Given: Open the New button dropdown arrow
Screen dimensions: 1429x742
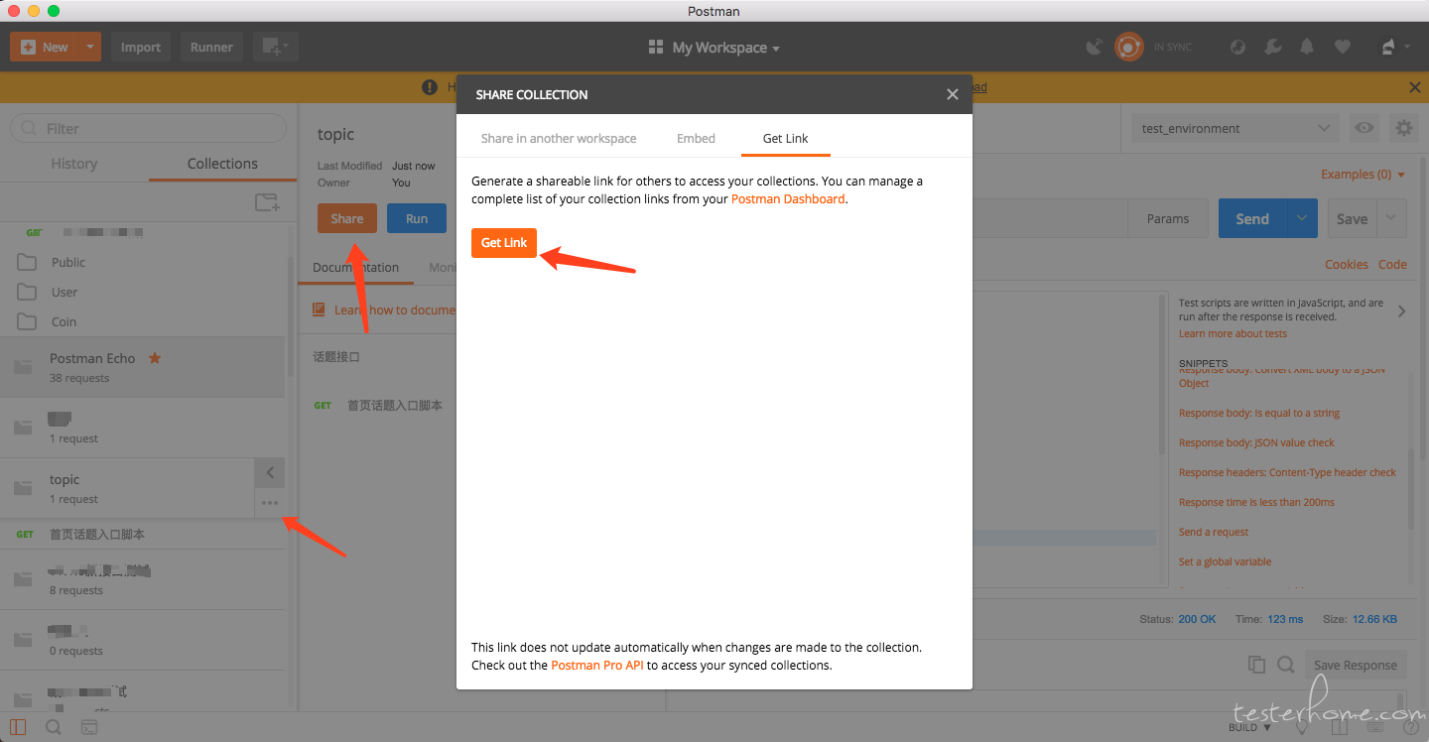Looking at the screenshot, I should (x=90, y=47).
